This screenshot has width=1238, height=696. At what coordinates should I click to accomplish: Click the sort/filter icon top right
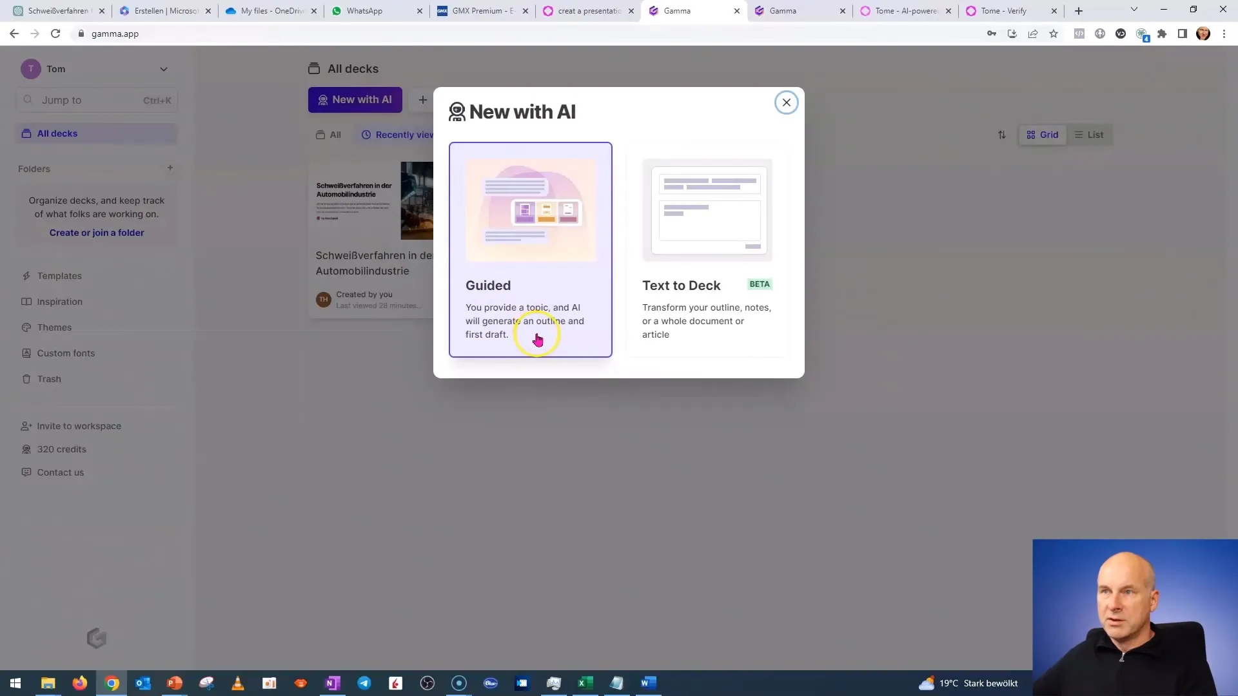(x=1003, y=134)
